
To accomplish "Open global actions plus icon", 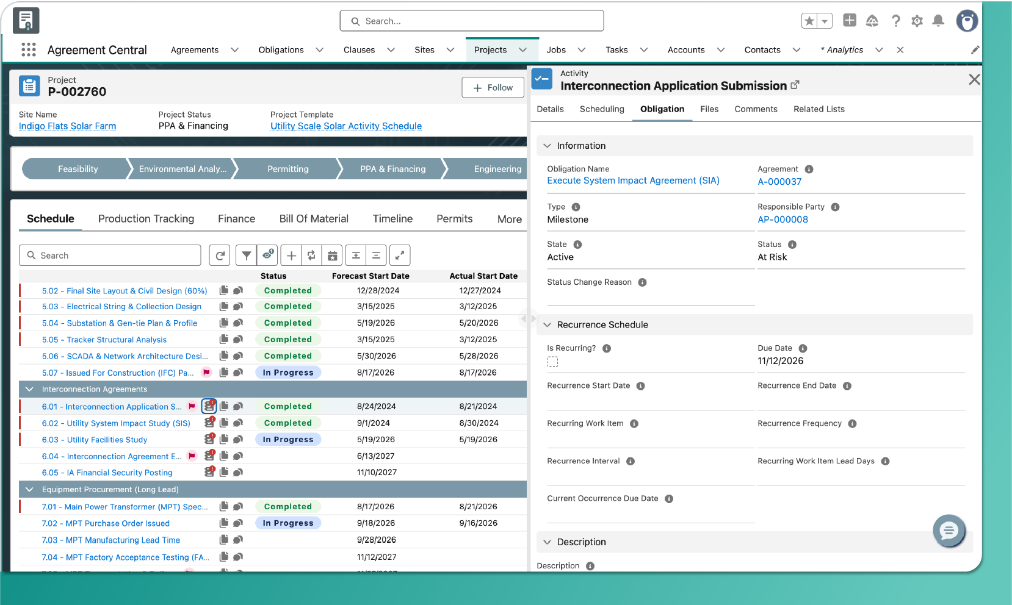I will (850, 20).
